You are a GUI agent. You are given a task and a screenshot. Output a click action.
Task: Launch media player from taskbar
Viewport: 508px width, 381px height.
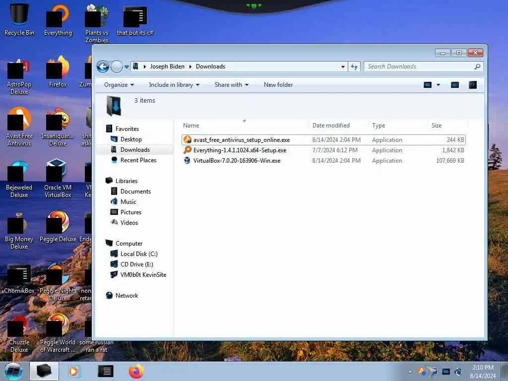coord(73,371)
